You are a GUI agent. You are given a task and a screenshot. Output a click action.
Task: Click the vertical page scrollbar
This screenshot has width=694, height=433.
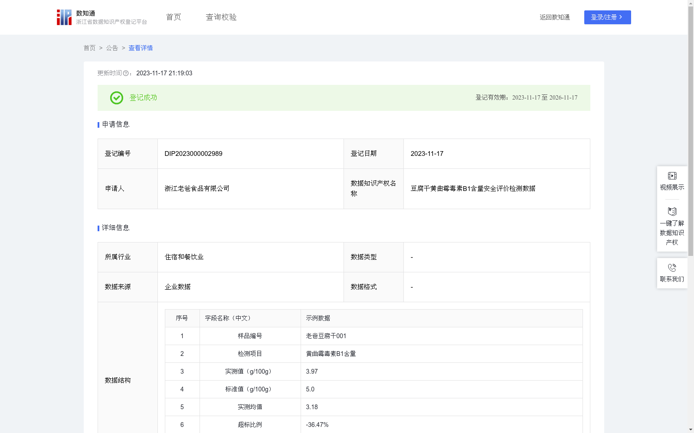(691, 131)
